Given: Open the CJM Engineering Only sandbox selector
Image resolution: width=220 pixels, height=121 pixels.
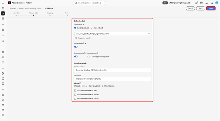Looking at the screenshot, I should tap(180, 3).
